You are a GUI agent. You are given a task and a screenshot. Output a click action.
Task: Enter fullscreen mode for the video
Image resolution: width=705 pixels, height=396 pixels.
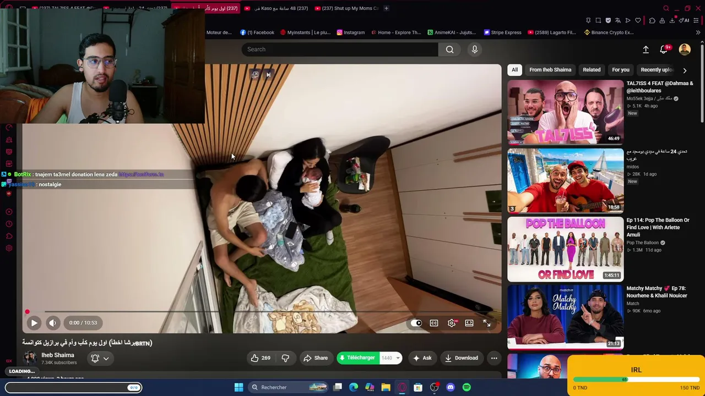coord(487,323)
